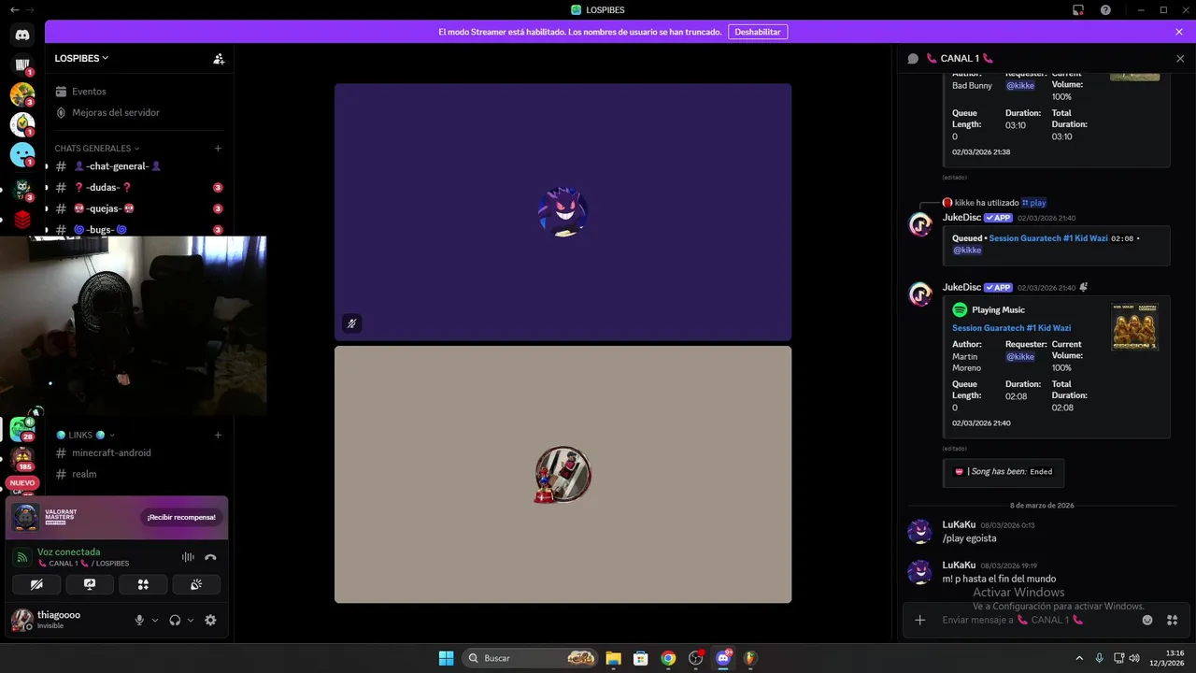This screenshot has width=1196, height=673.
Task: Open microphone input options arrow
Action: pyautogui.click(x=155, y=620)
